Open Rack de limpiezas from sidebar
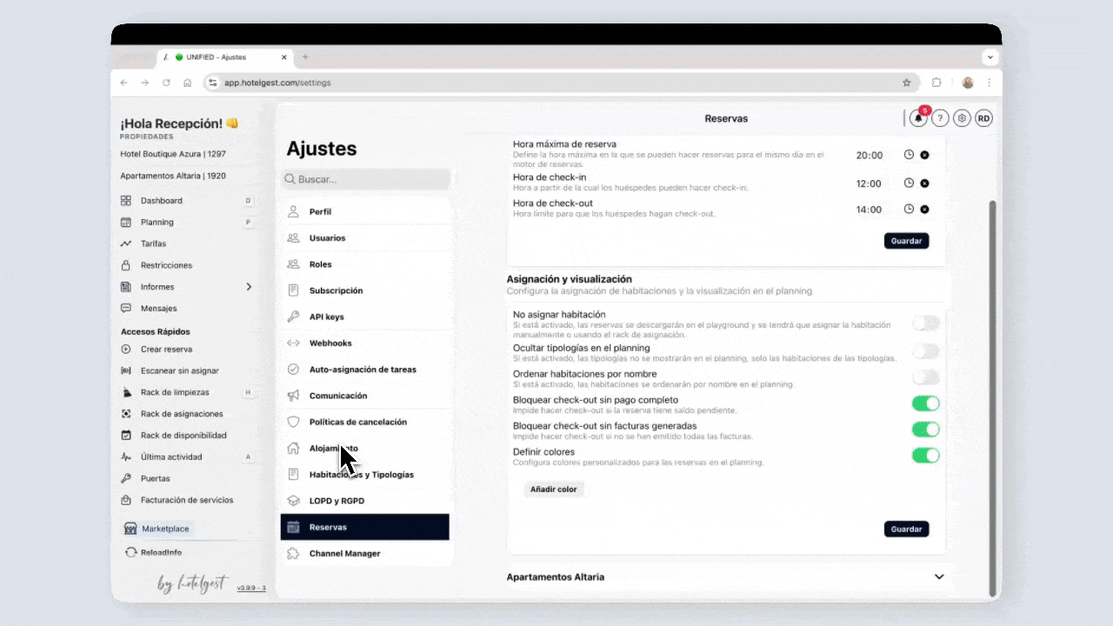The width and height of the screenshot is (1113, 626). tap(175, 392)
